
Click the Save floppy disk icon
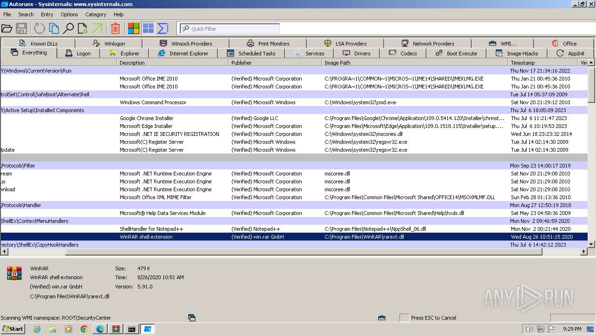click(21, 28)
